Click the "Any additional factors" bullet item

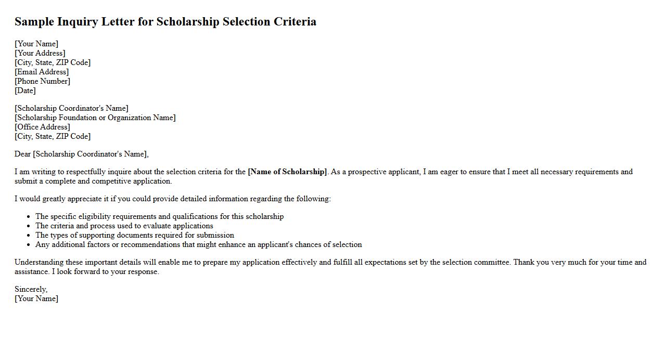[198, 244]
